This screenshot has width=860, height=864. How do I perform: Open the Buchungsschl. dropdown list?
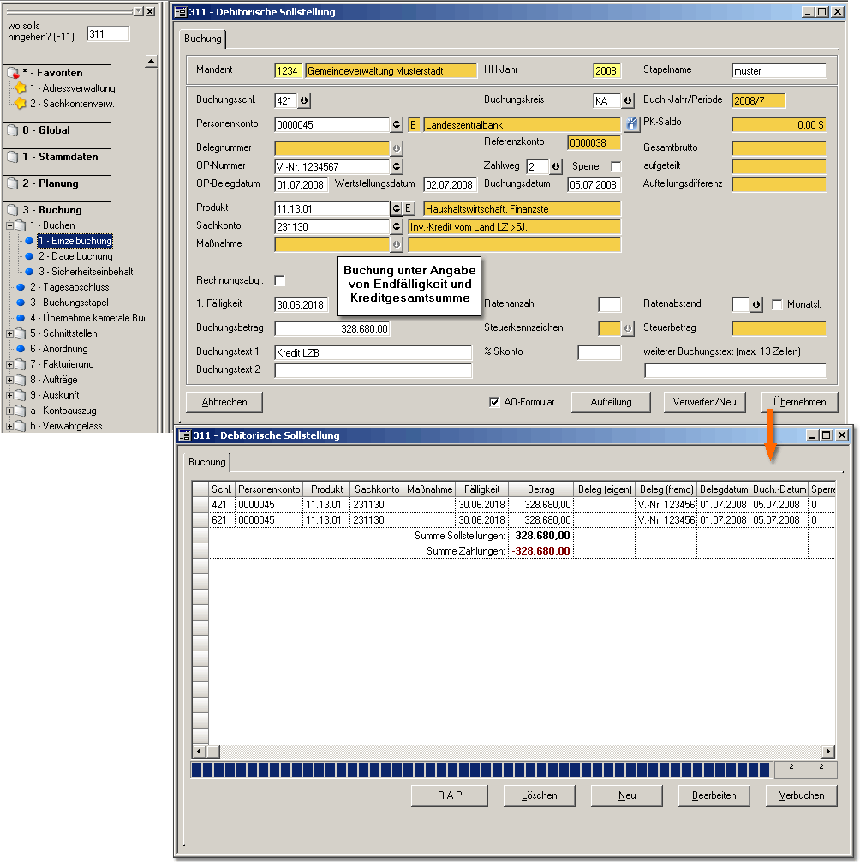303,100
